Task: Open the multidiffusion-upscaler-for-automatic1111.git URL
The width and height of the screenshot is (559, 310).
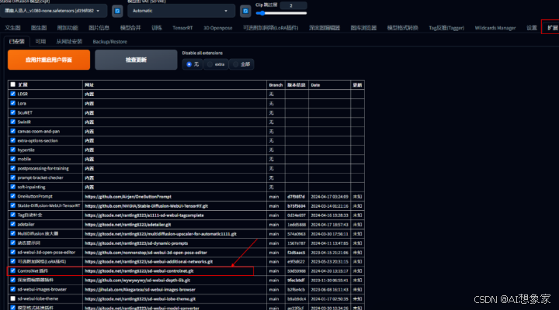Action: coord(161,234)
